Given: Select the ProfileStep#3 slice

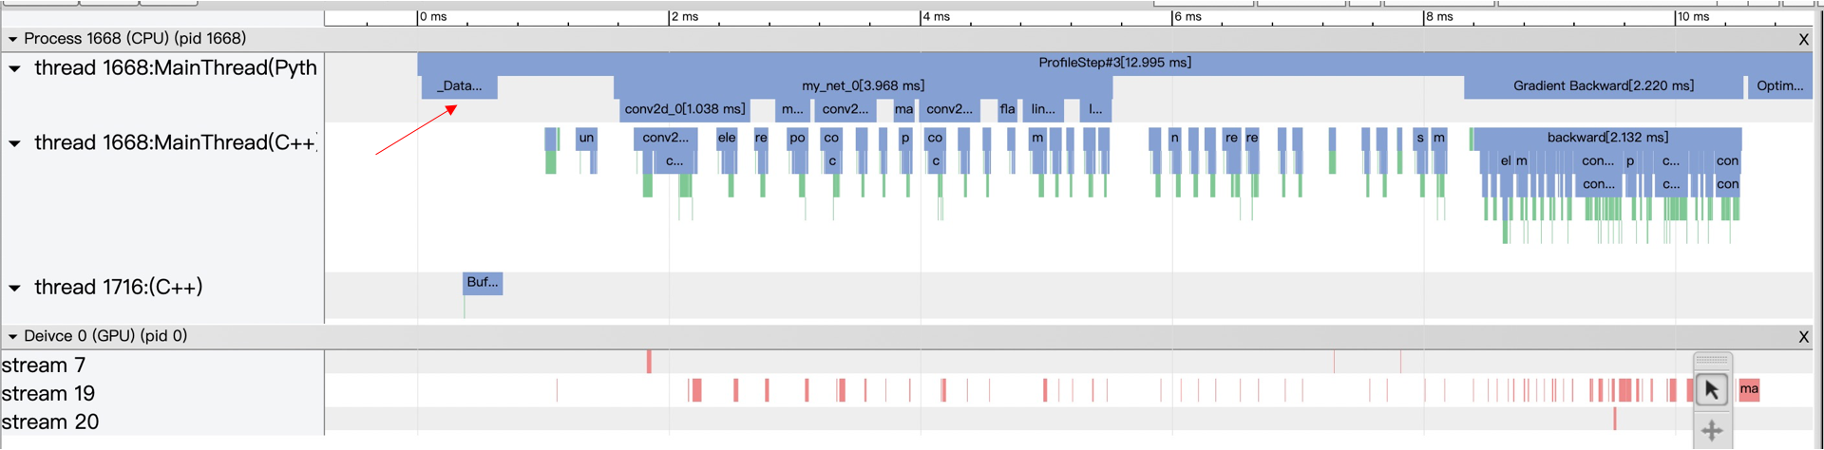Looking at the screenshot, I should pyautogui.click(x=1113, y=63).
